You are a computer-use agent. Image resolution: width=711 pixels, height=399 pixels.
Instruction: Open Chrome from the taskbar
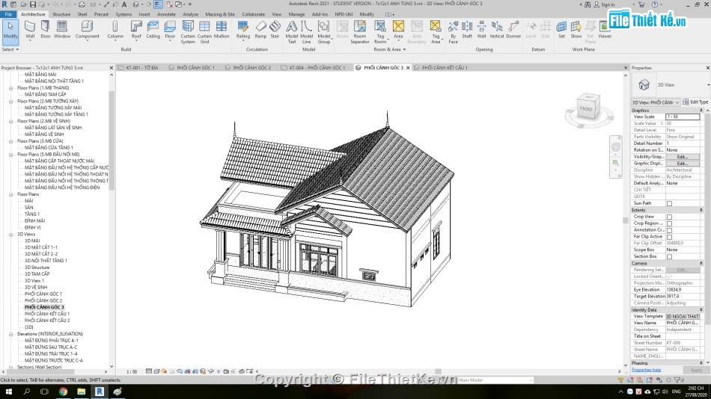[63, 392]
